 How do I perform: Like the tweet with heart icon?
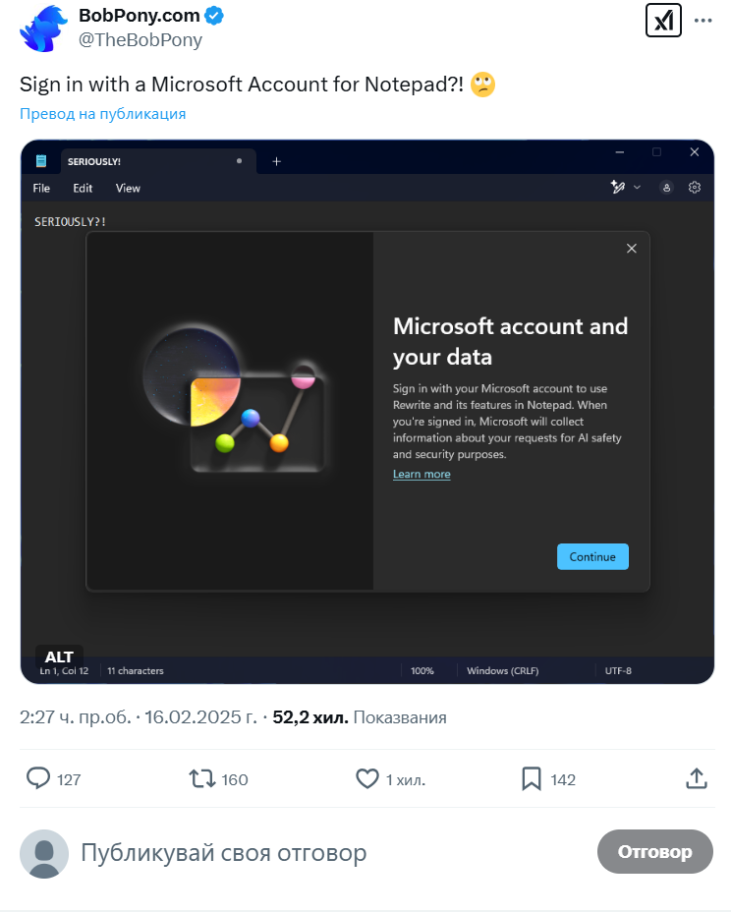point(367,778)
